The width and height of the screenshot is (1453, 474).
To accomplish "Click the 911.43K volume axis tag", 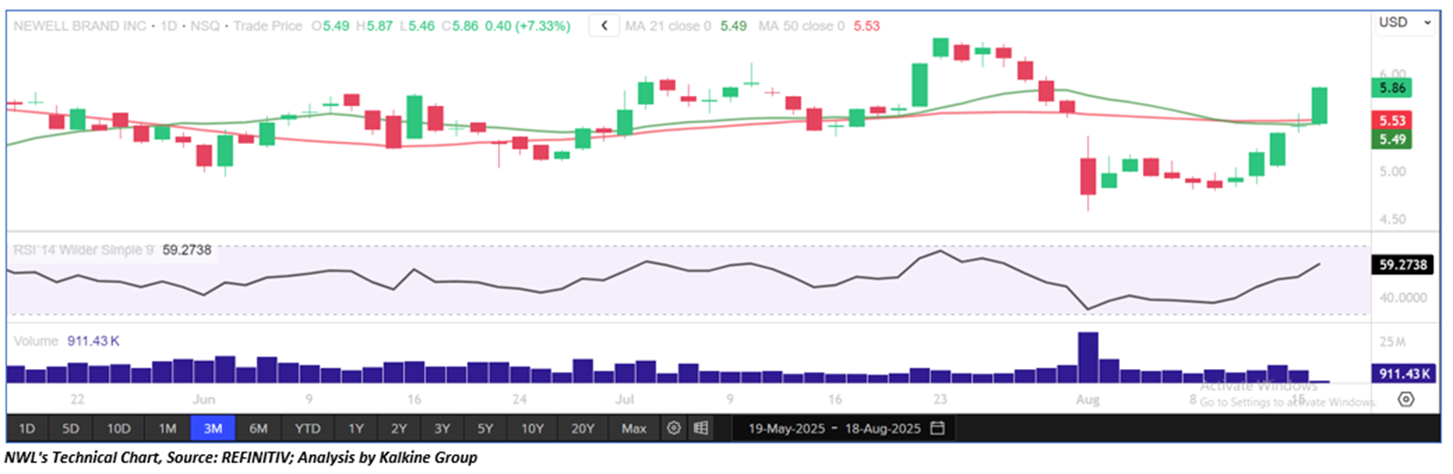I will [x=1403, y=374].
